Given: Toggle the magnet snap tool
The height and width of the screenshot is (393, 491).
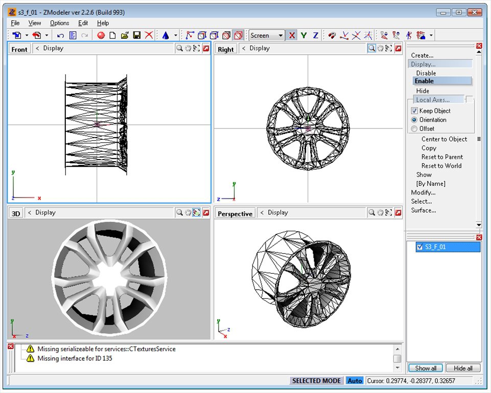Looking at the screenshot, I should tap(332, 35).
